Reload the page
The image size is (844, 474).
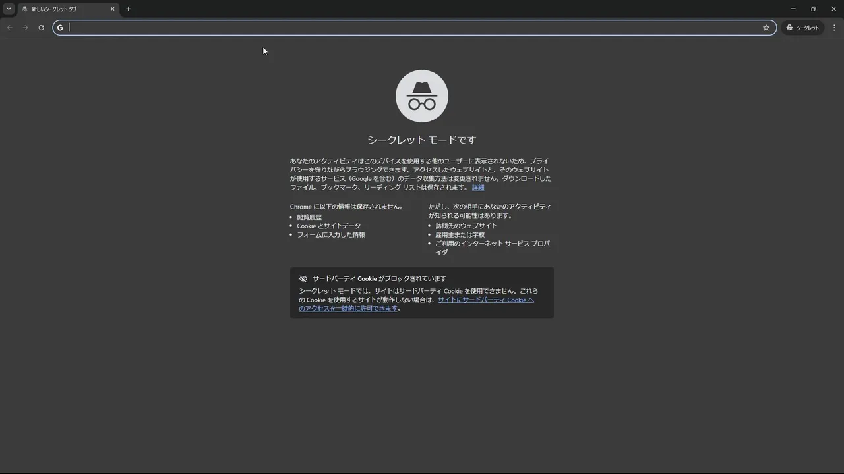coord(41,28)
